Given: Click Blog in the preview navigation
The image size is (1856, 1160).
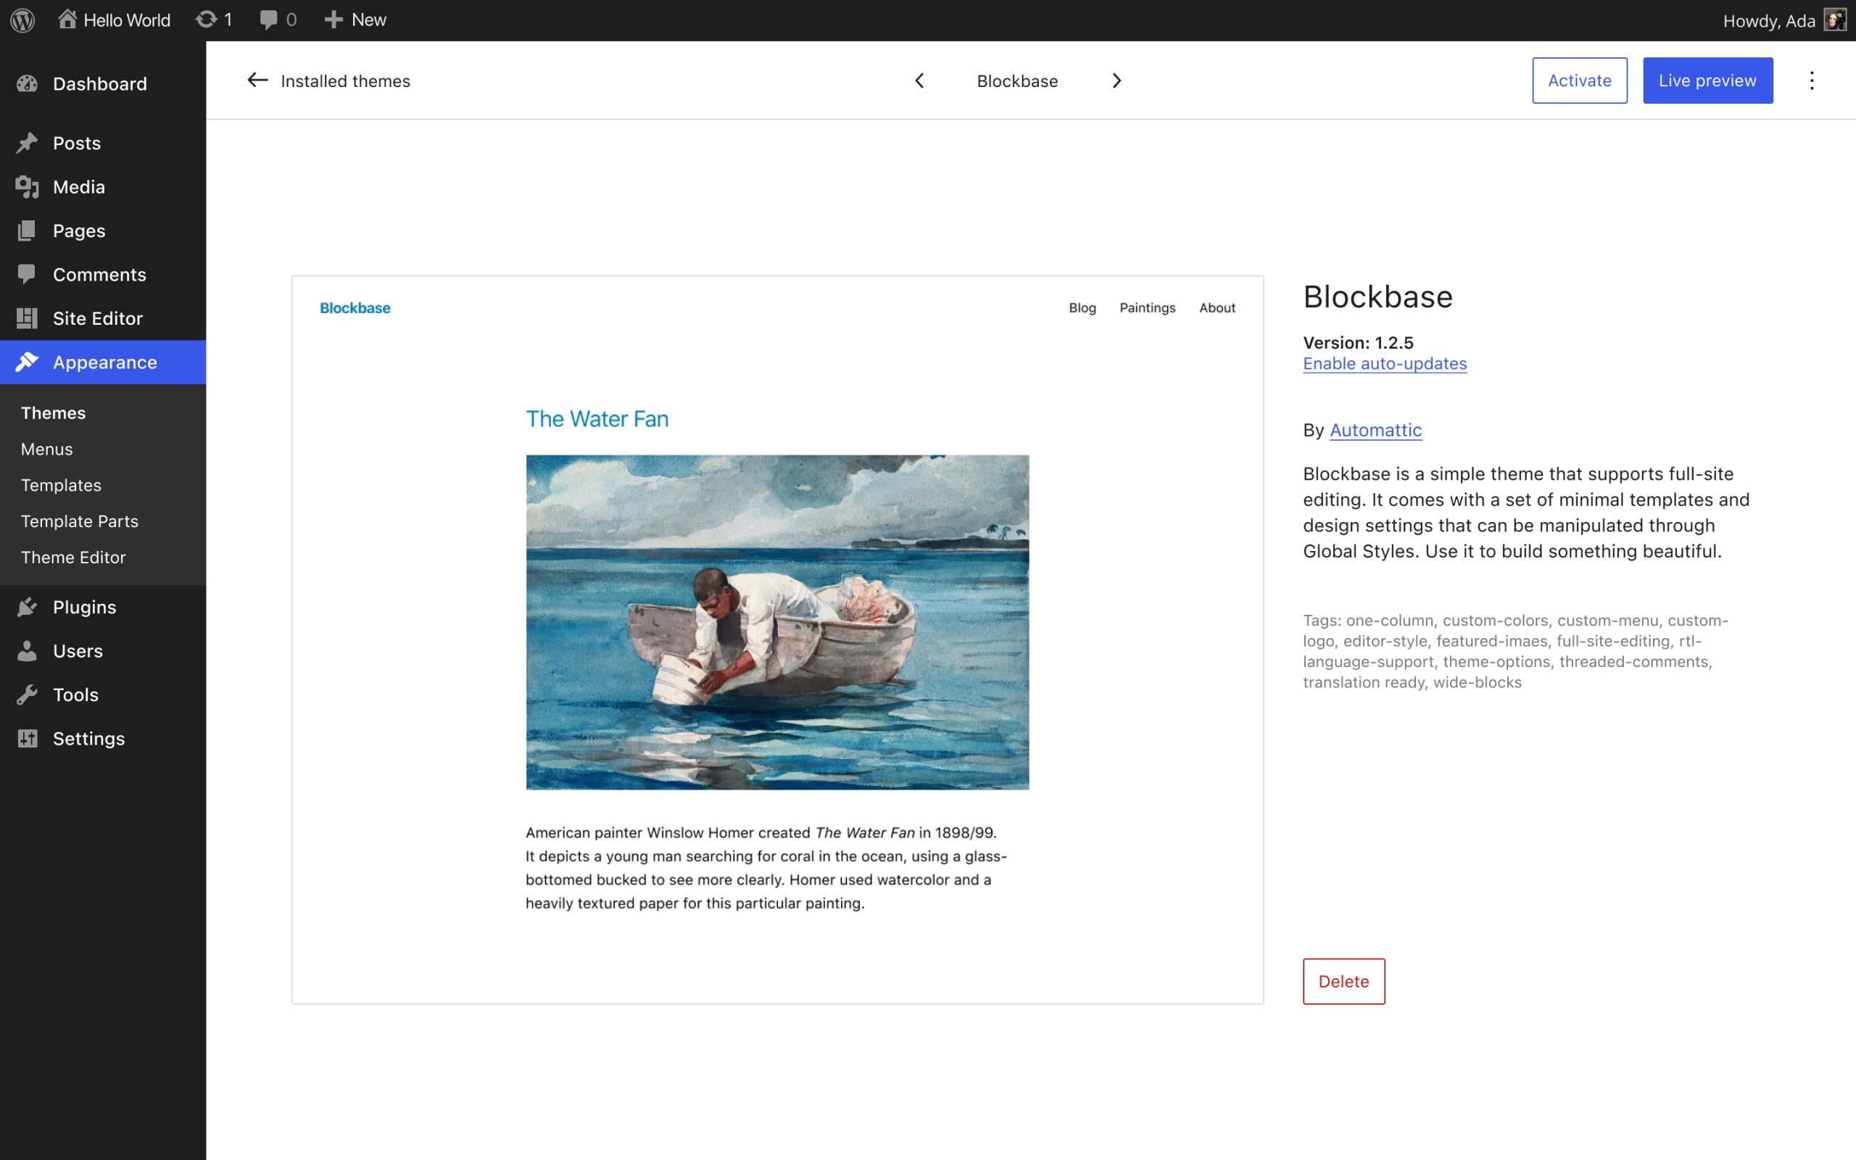Looking at the screenshot, I should click(x=1082, y=307).
